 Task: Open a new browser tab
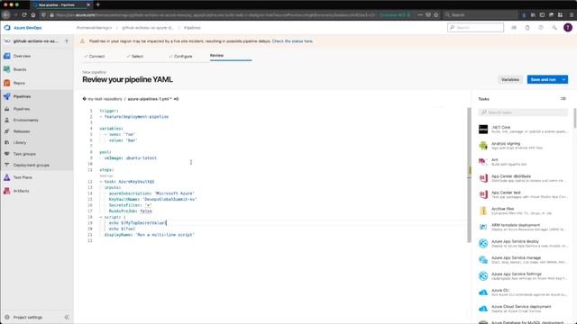pos(98,4)
